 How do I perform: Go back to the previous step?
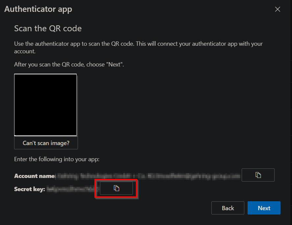pos(228,208)
